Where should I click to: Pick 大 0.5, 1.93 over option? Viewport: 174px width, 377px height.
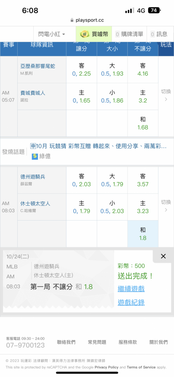click(x=112, y=70)
